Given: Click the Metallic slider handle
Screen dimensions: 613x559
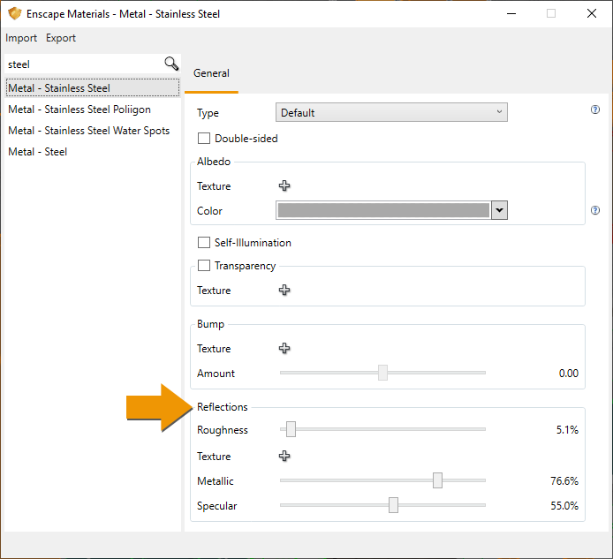Looking at the screenshot, I should pos(437,480).
